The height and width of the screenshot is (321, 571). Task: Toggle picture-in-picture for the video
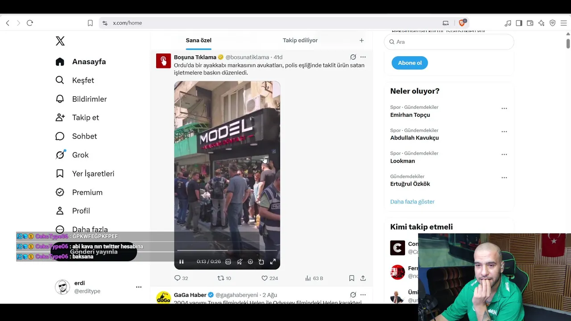[x=261, y=262]
